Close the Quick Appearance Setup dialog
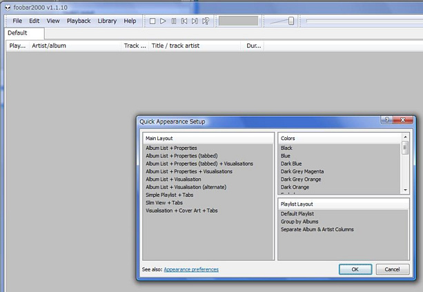This screenshot has height=292, width=423. point(403,120)
